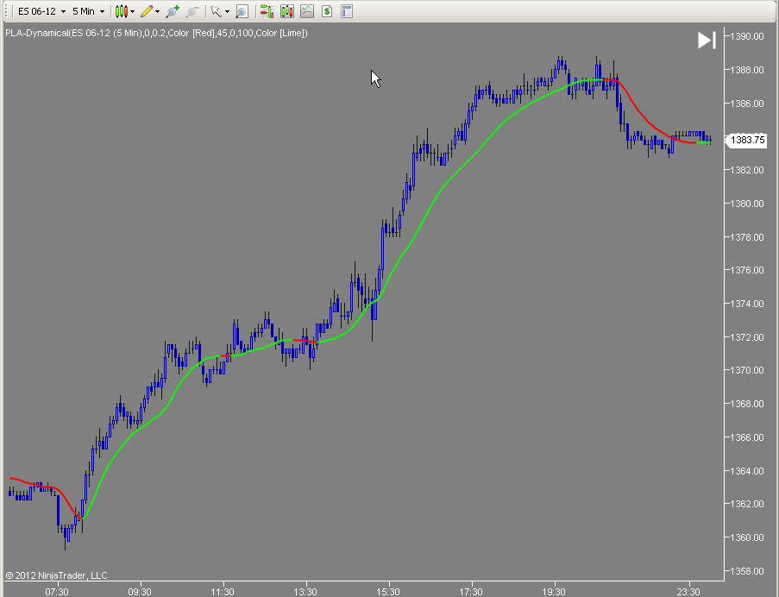Open Chart Trader with the dollar icon
Viewport: 779px width, 597px height.
click(x=327, y=11)
